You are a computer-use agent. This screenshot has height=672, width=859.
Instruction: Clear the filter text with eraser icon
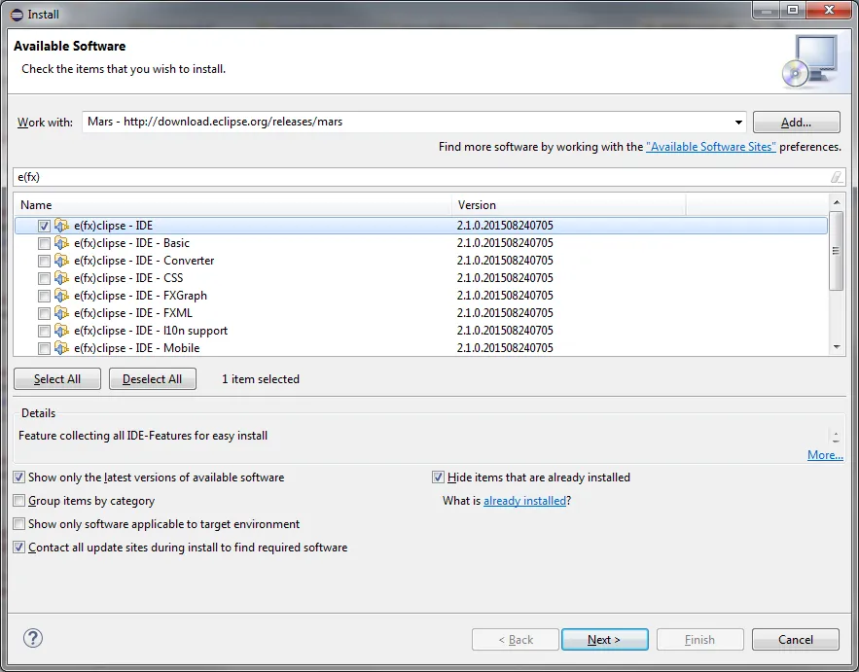click(x=836, y=177)
